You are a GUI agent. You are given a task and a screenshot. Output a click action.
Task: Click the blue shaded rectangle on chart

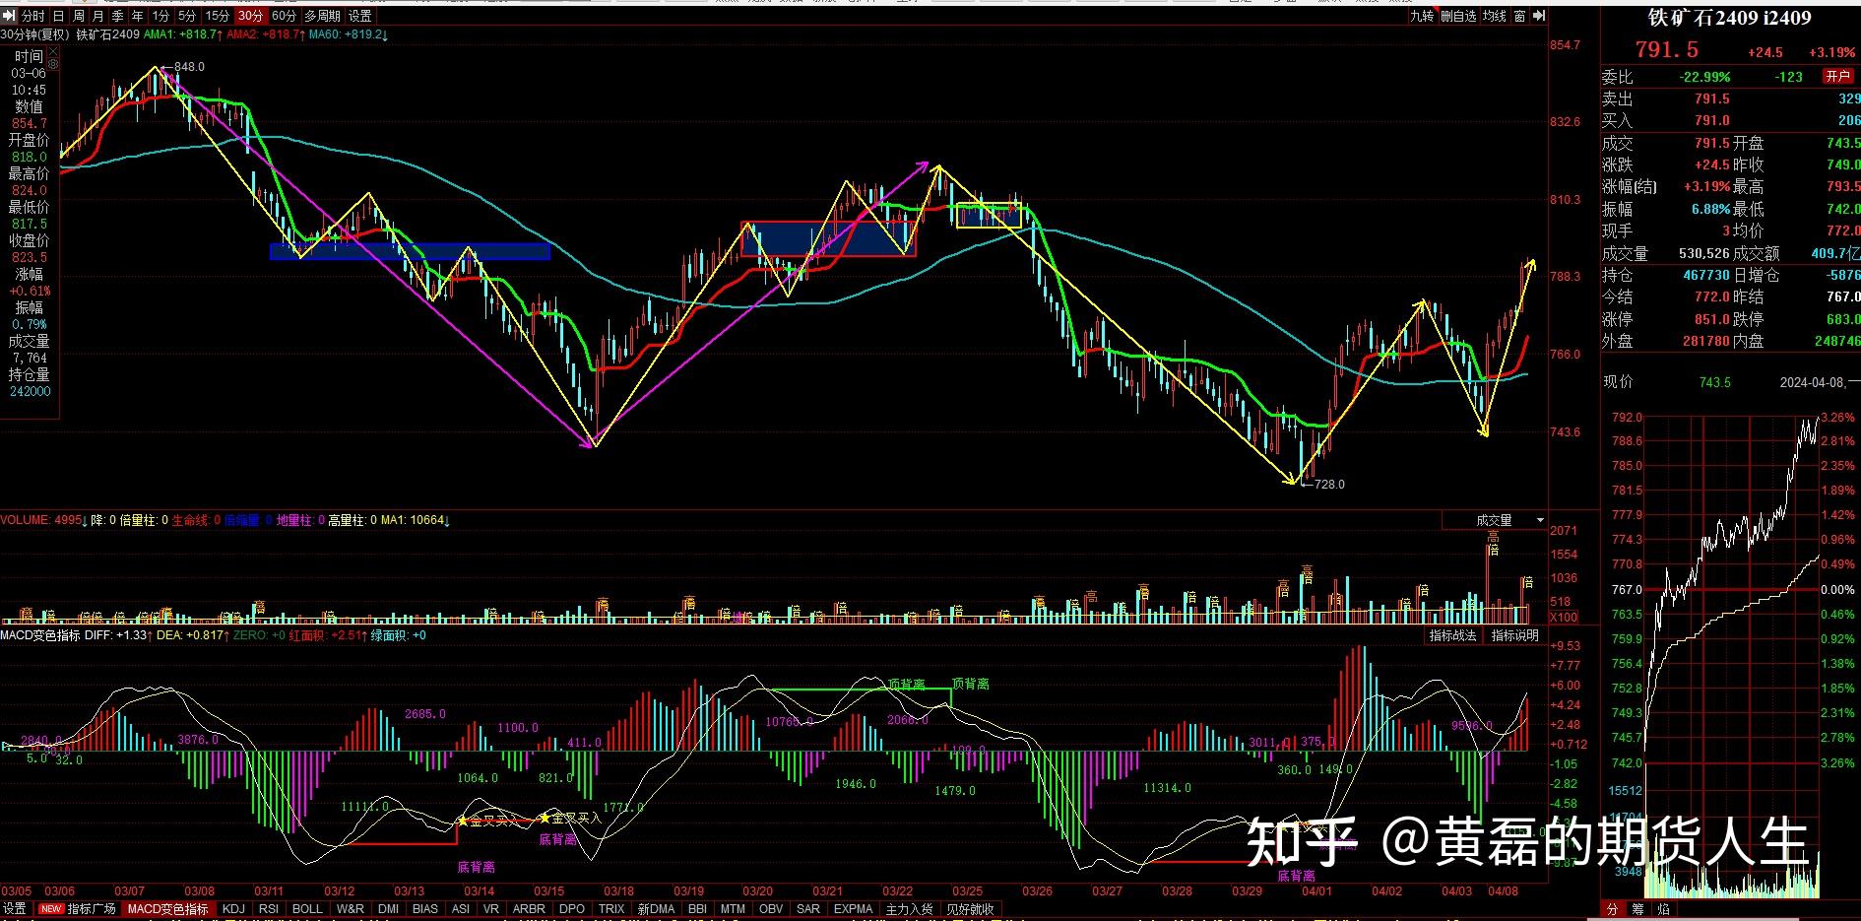(410, 251)
